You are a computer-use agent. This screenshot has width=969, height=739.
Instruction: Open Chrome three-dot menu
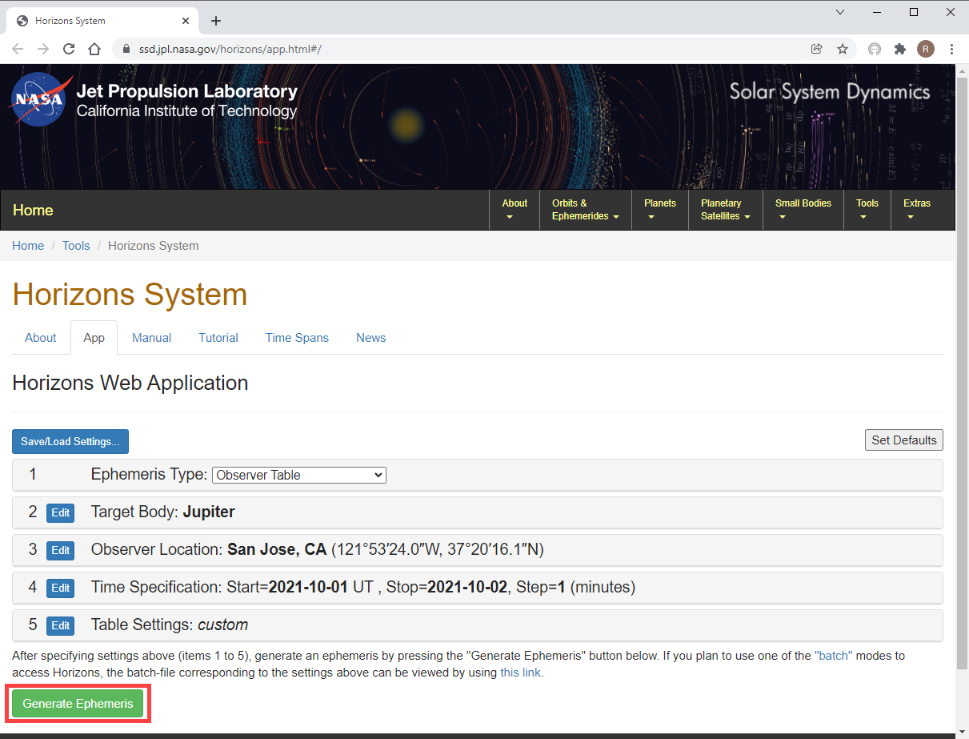coord(951,49)
